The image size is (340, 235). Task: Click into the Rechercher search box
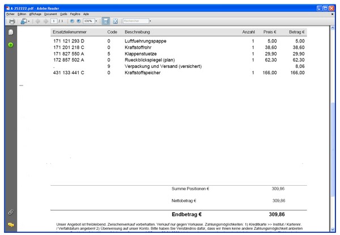[134, 21]
